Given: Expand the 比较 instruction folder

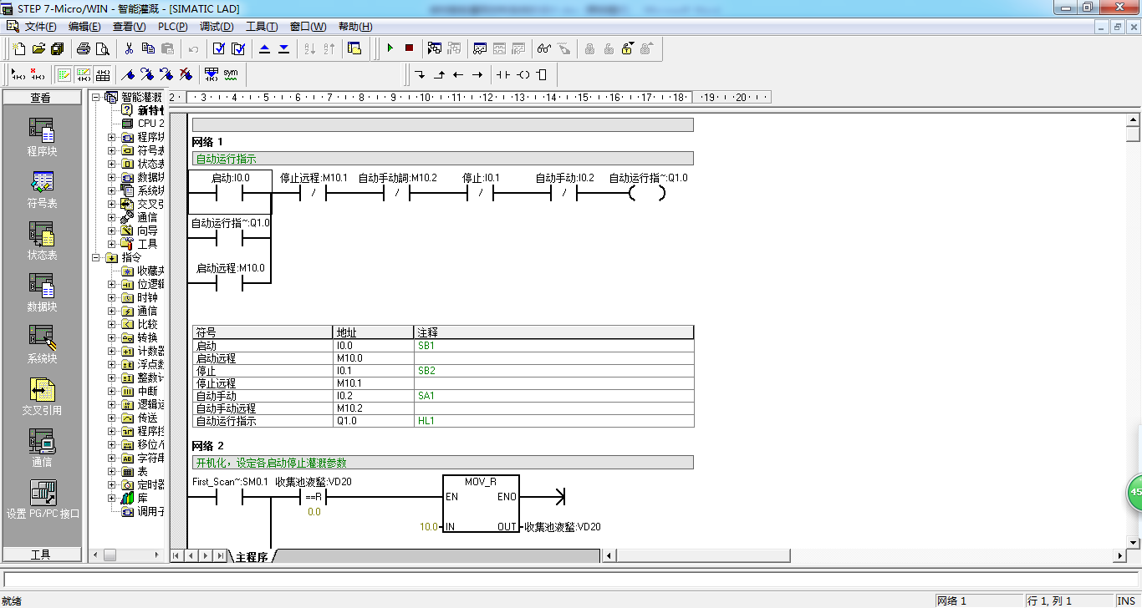Looking at the screenshot, I should pos(112,324).
